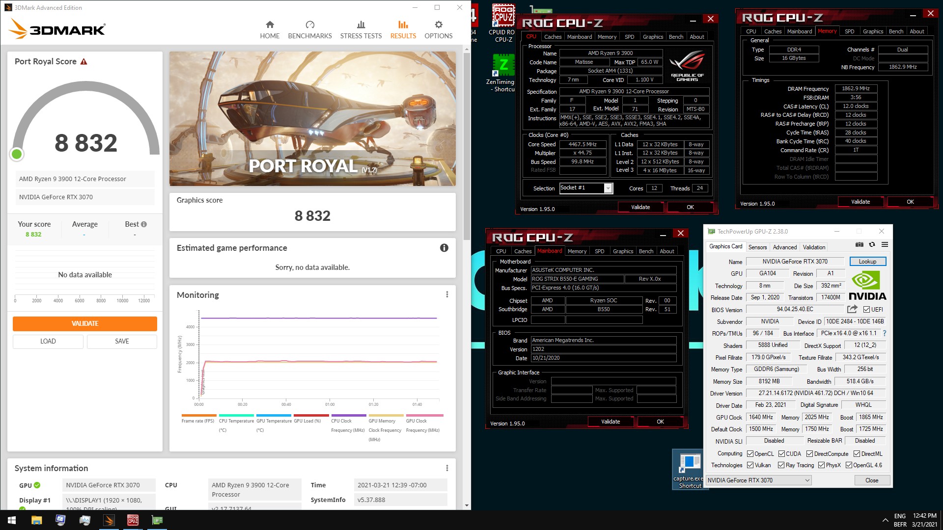The width and height of the screenshot is (943, 530).
Task: Open the Sensors tab in GPU-Z
Action: 757,247
